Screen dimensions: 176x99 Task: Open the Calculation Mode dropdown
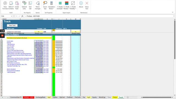(51, 5)
